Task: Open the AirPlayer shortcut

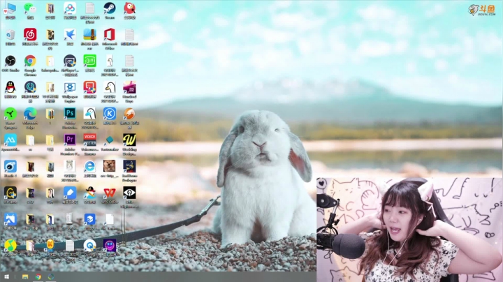Action: (x=70, y=61)
